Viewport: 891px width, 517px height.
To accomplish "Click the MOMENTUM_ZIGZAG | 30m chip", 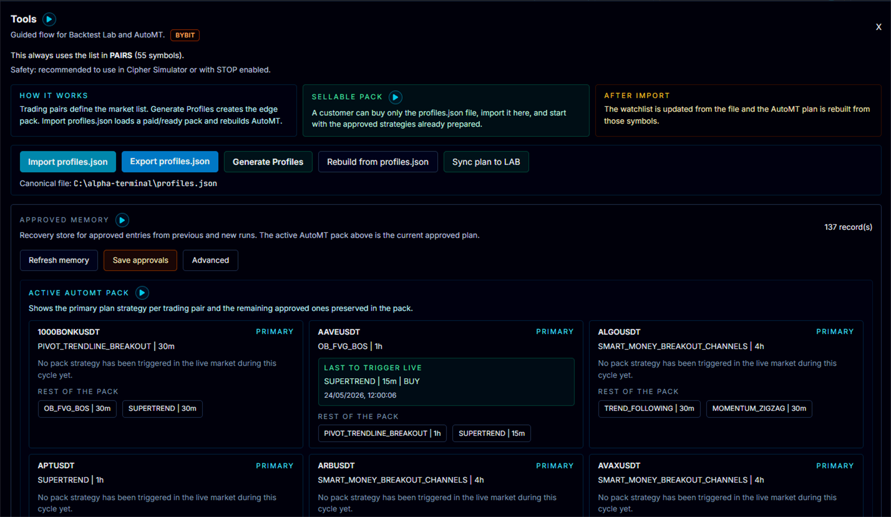I will pyautogui.click(x=759, y=409).
